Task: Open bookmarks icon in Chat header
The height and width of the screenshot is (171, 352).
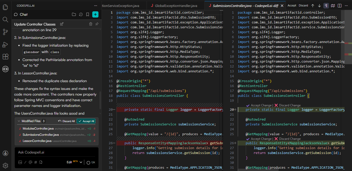Action: click(88, 14)
